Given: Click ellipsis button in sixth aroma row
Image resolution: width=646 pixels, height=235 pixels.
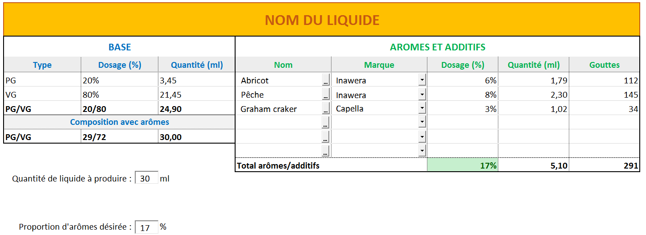Looking at the screenshot, I should coord(326,151).
